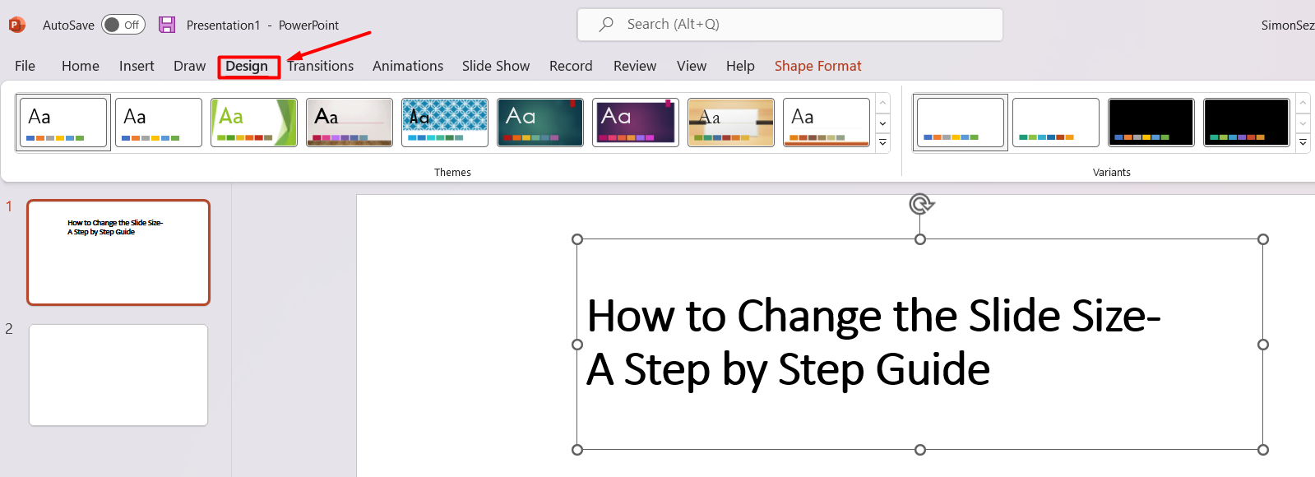Apply the Retrospect theme with orange underline
The width and height of the screenshot is (1315, 477).
point(827,123)
